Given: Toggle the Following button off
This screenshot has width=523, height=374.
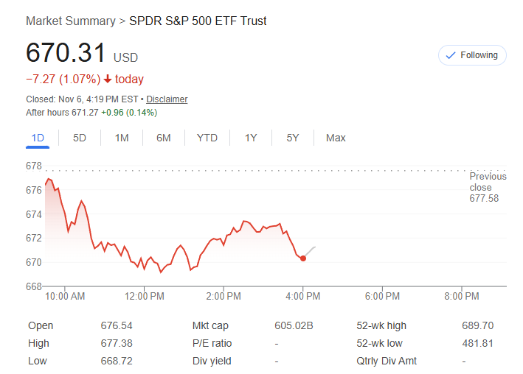Looking at the screenshot, I should click(x=472, y=55).
